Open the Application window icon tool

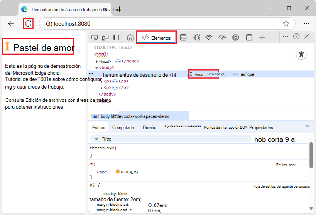point(249,37)
